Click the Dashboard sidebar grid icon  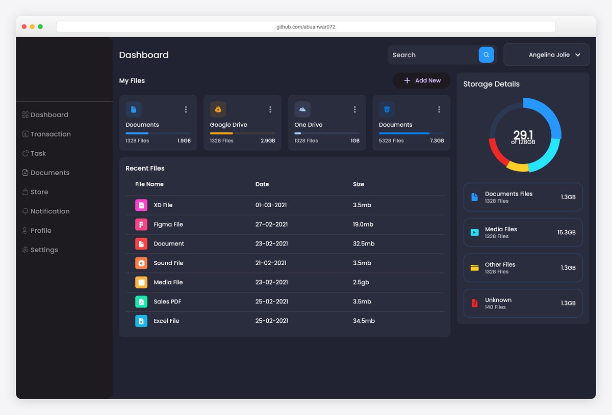click(x=25, y=115)
